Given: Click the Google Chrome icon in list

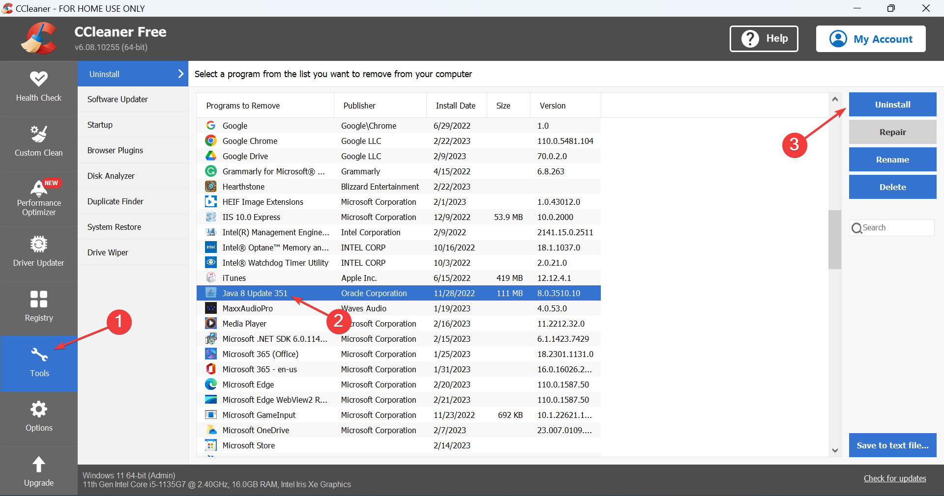Looking at the screenshot, I should (211, 141).
